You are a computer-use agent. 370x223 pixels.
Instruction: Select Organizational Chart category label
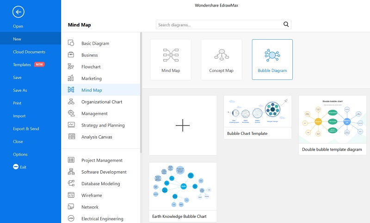point(102,102)
